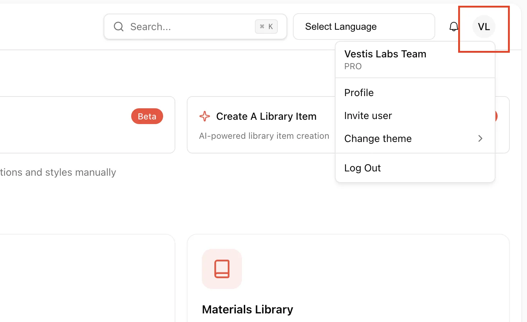Open the Select Language dropdown
This screenshot has width=527, height=322.
point(364,27)
